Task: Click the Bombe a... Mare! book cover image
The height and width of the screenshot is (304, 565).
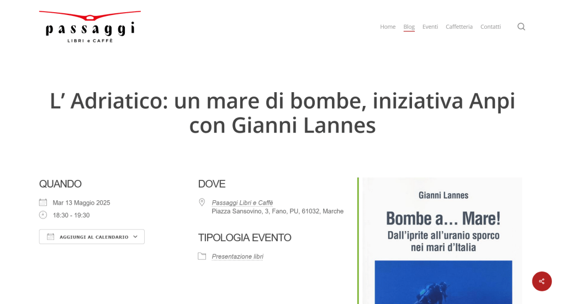Action: [442, 243]
